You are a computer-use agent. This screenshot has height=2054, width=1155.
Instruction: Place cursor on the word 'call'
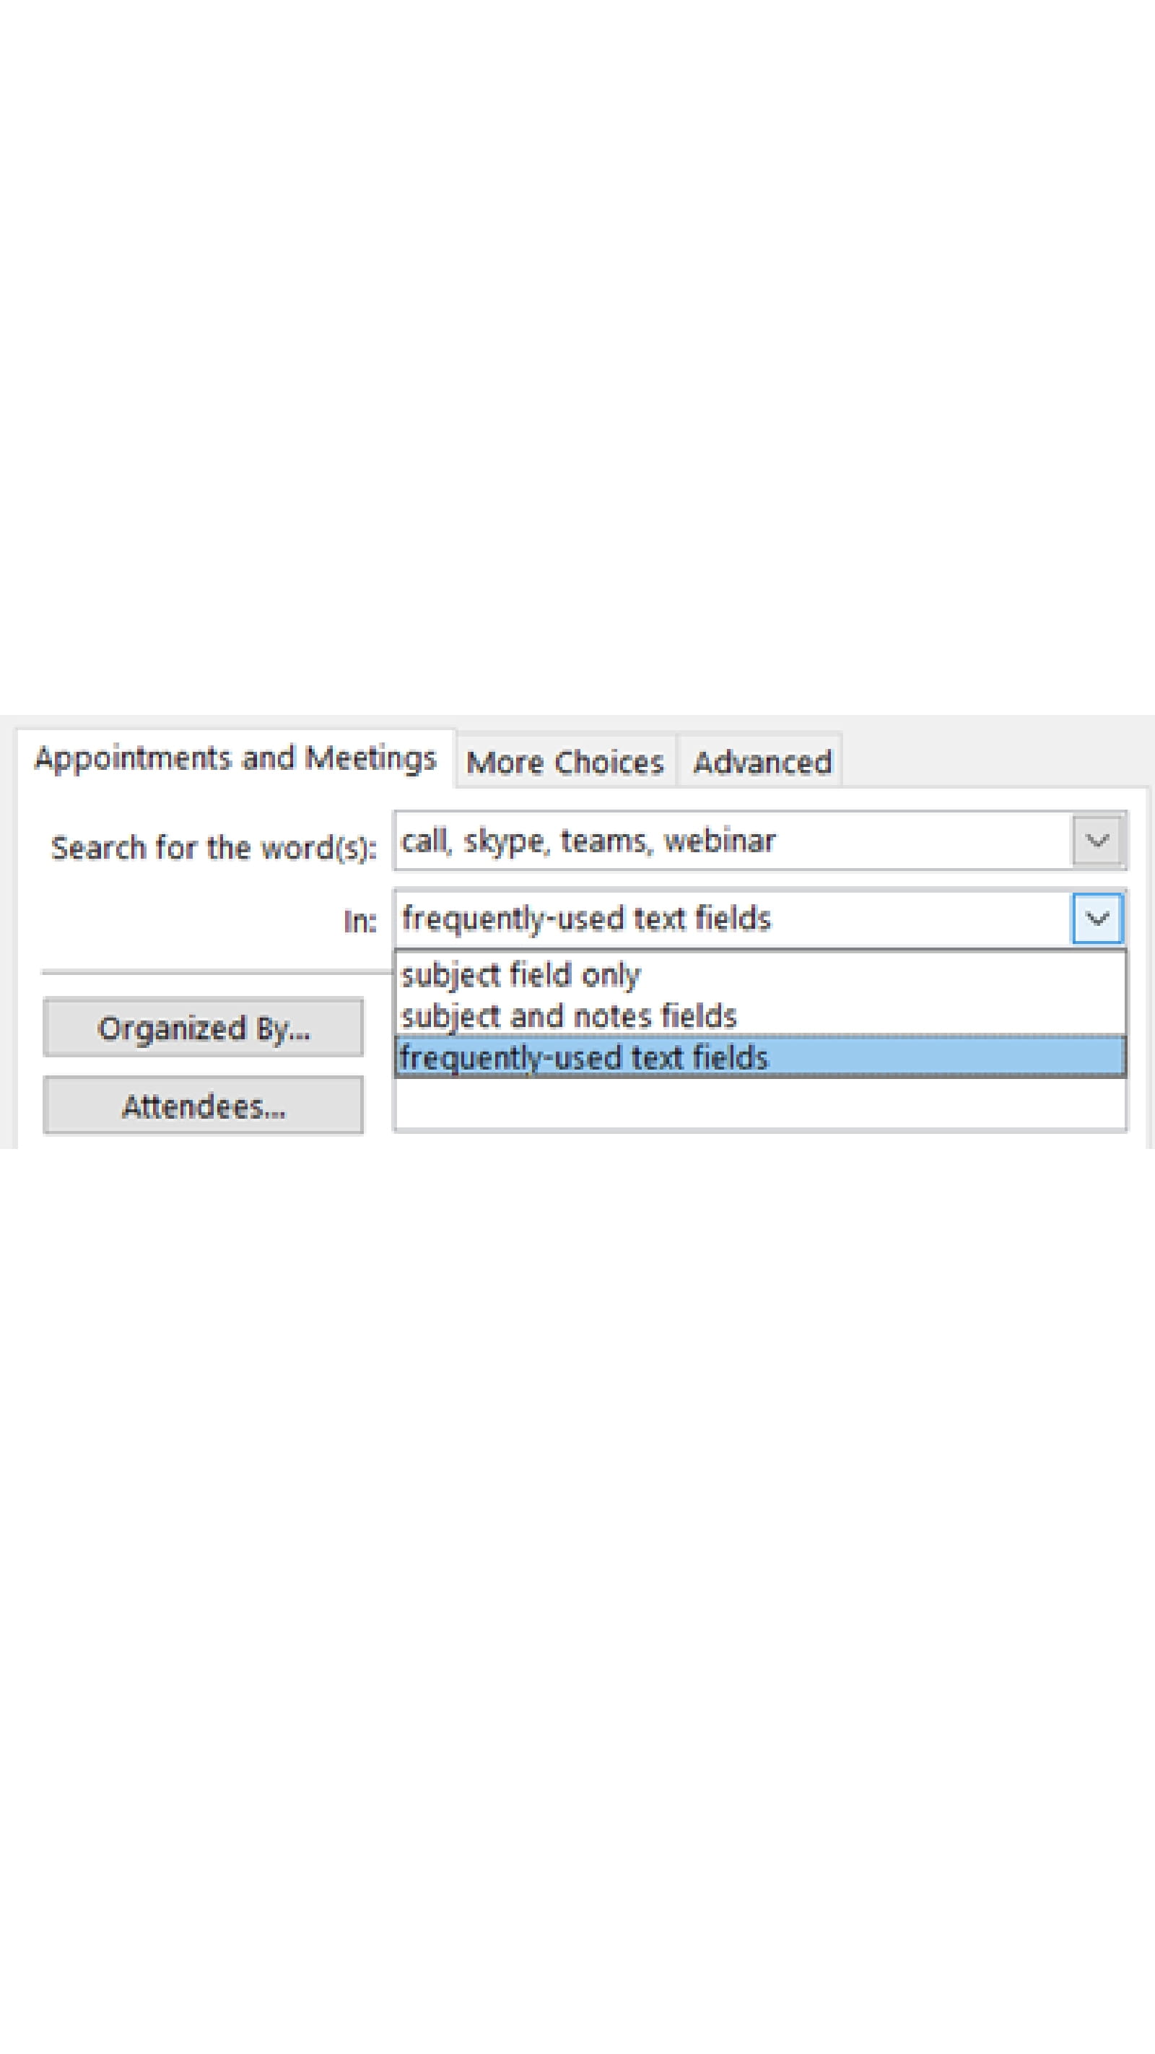click(x=422, y=841)
